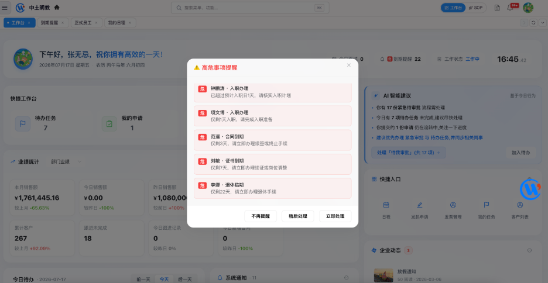The image size is (548, 283).
Task: Click the 系统通知 bell icon
Action: coord(220,278)
